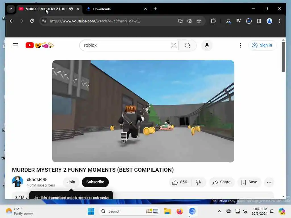This screenshot has width=291, height=218.
Task: Mute the Murder Mystery 2 tab audio
Action: click(71, 9)
